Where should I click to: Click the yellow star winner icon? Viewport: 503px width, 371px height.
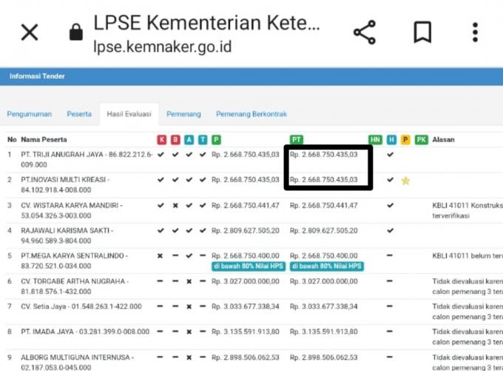pyautogui.click(x=405, y=181)
